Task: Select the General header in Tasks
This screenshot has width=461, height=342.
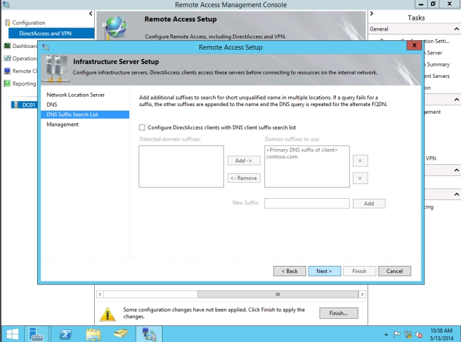Action: click(379, 29)
